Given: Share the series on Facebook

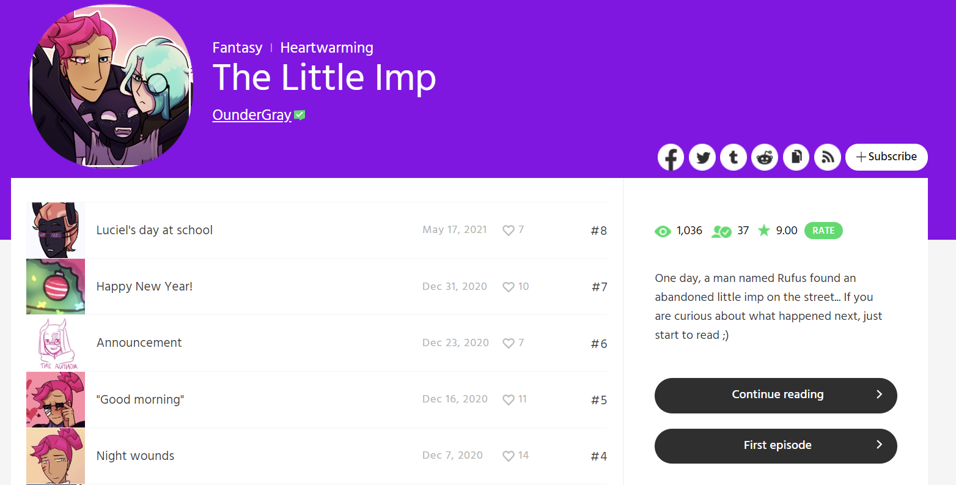Looking at the screenshot, I should (671, 157).
